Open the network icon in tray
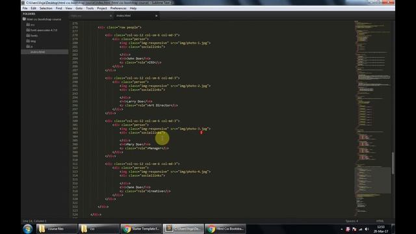The width and height of the screenshot is (416, 234). pyautogui.click(x=361, y=229)
